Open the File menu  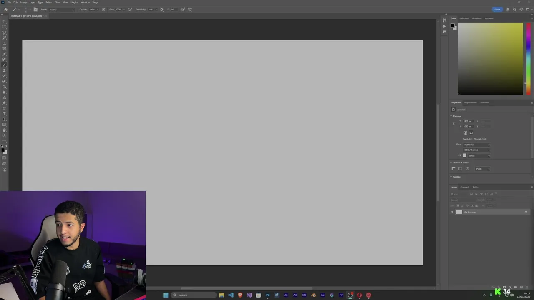(x=9, y=2)
